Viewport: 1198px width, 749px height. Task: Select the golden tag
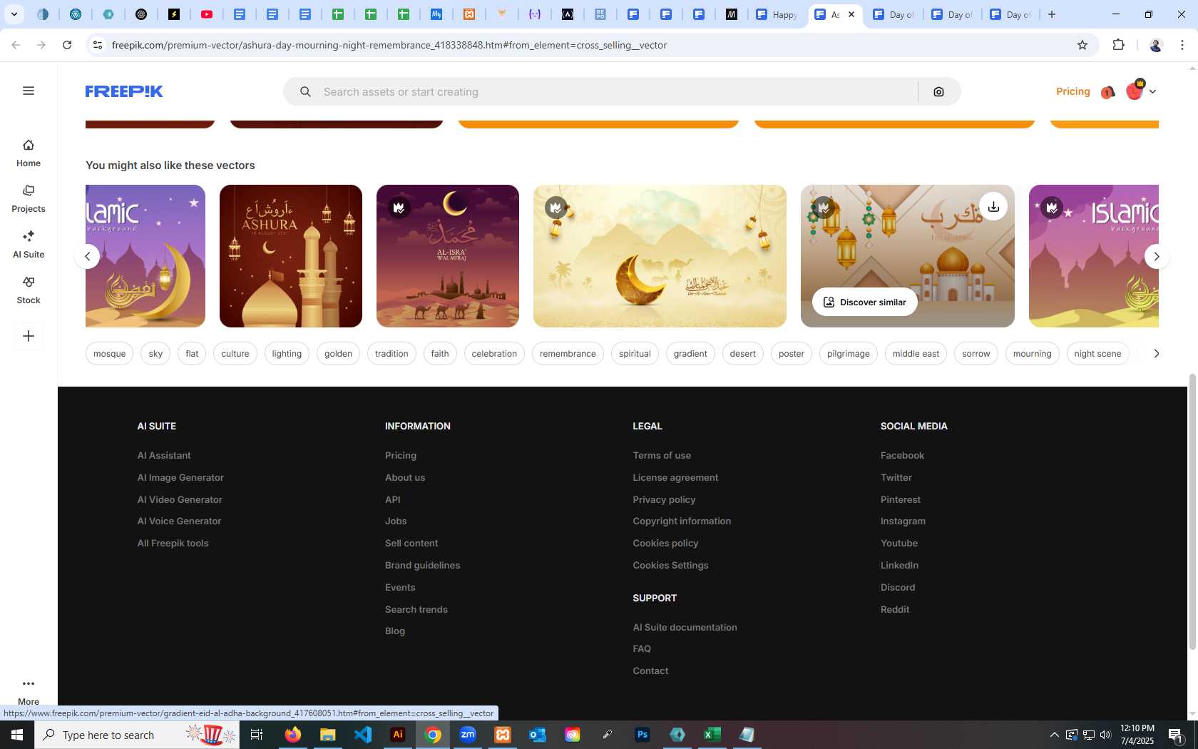338,353
